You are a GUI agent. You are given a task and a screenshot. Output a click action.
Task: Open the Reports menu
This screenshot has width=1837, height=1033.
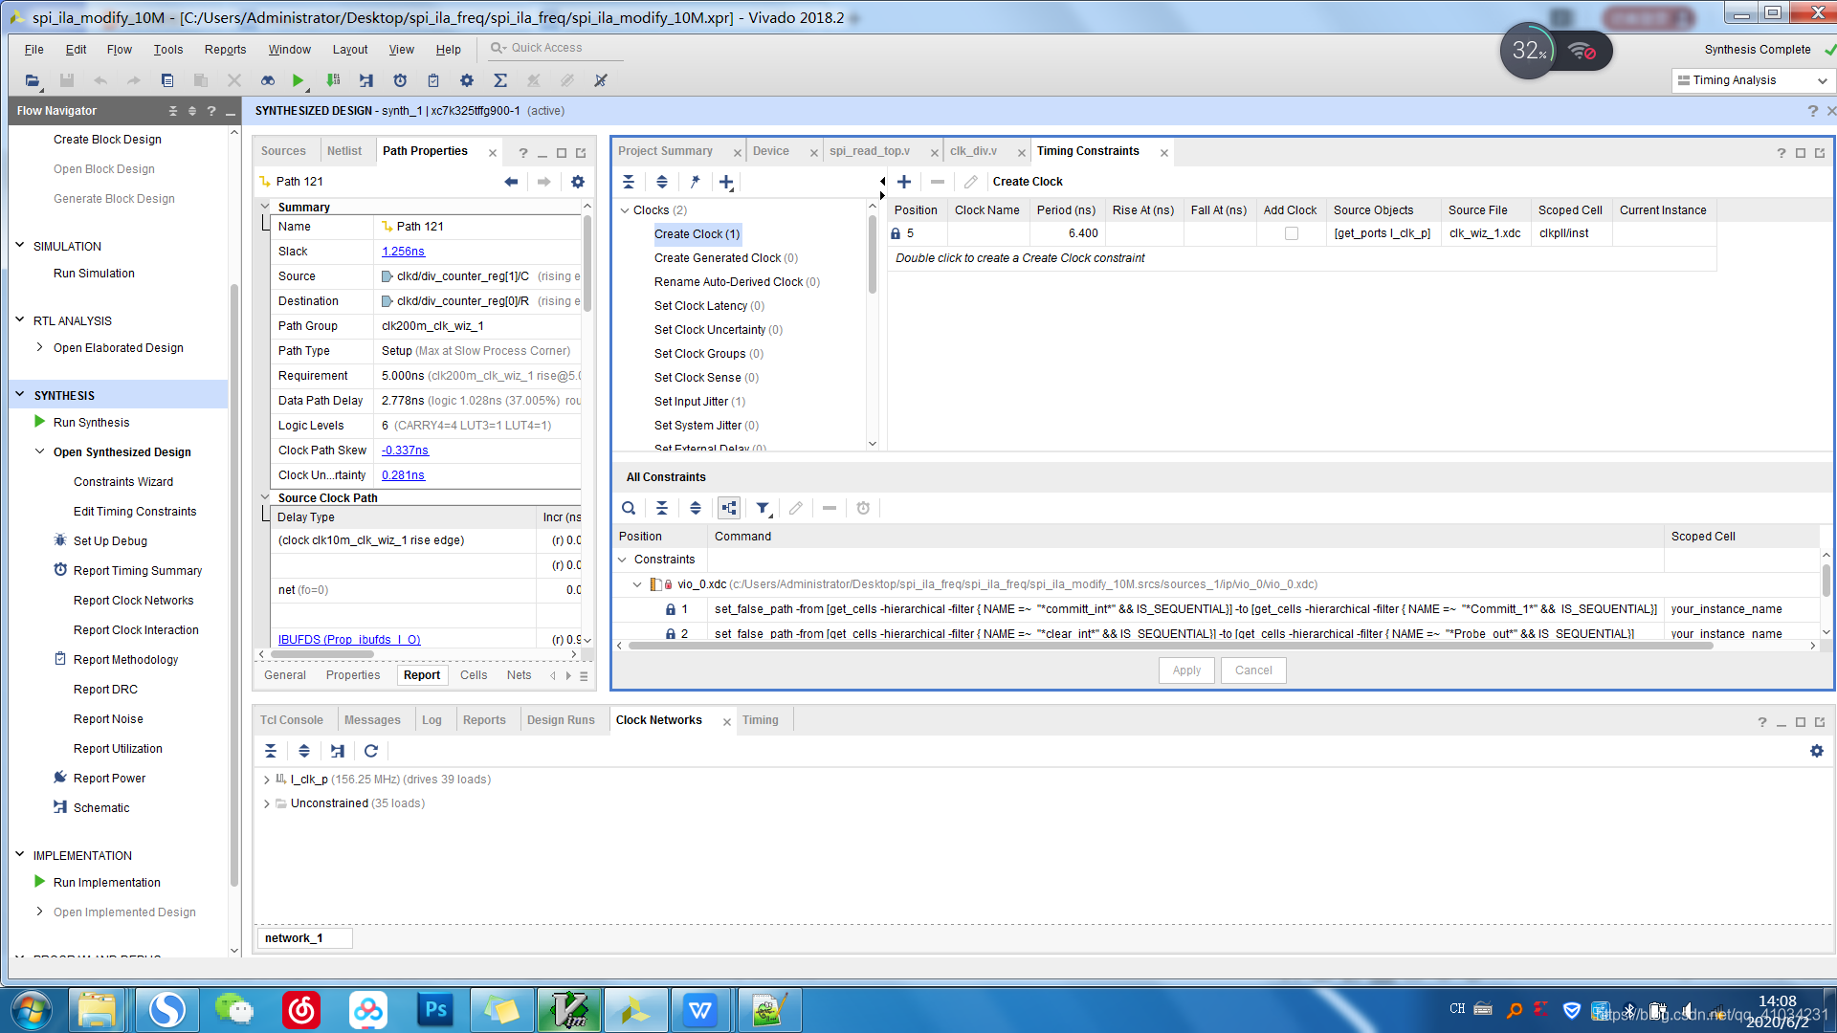tap(225, 50)
